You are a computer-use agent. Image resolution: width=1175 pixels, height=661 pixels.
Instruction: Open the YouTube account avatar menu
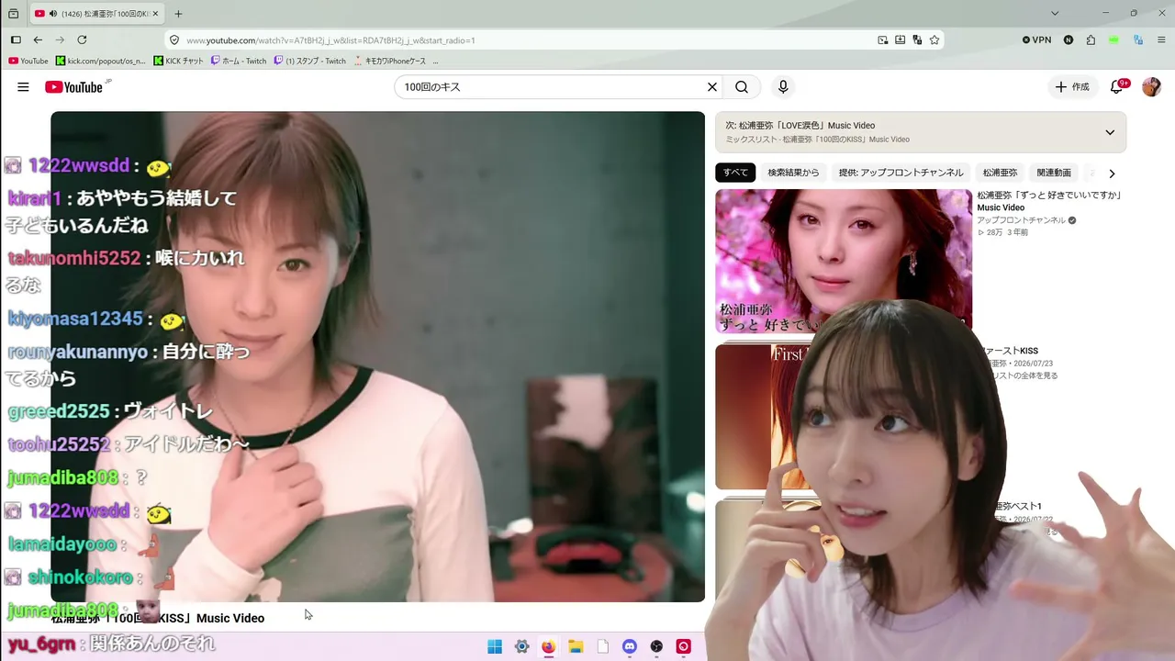1151,87
